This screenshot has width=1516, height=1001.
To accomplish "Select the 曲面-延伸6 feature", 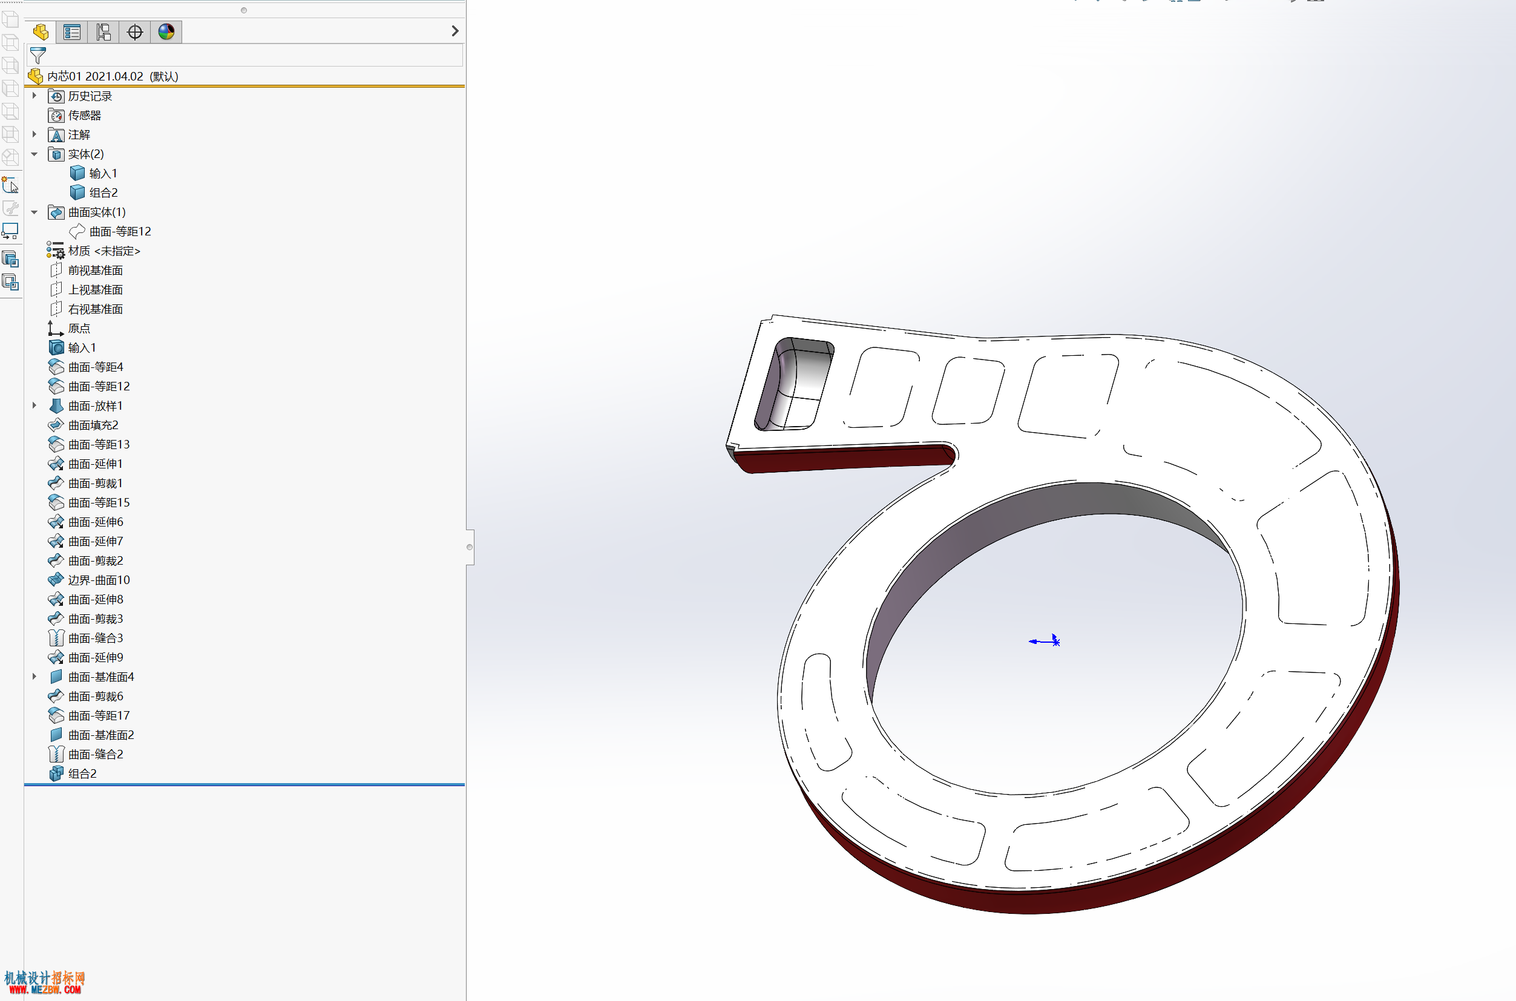I will [86, 522].
